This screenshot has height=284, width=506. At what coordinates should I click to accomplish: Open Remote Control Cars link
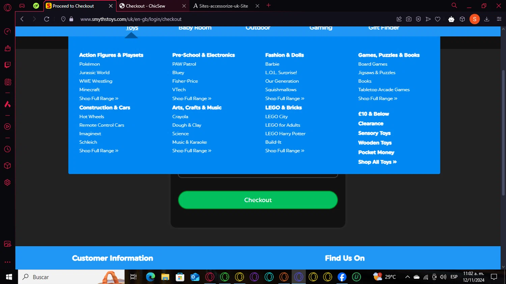[102, 125]
